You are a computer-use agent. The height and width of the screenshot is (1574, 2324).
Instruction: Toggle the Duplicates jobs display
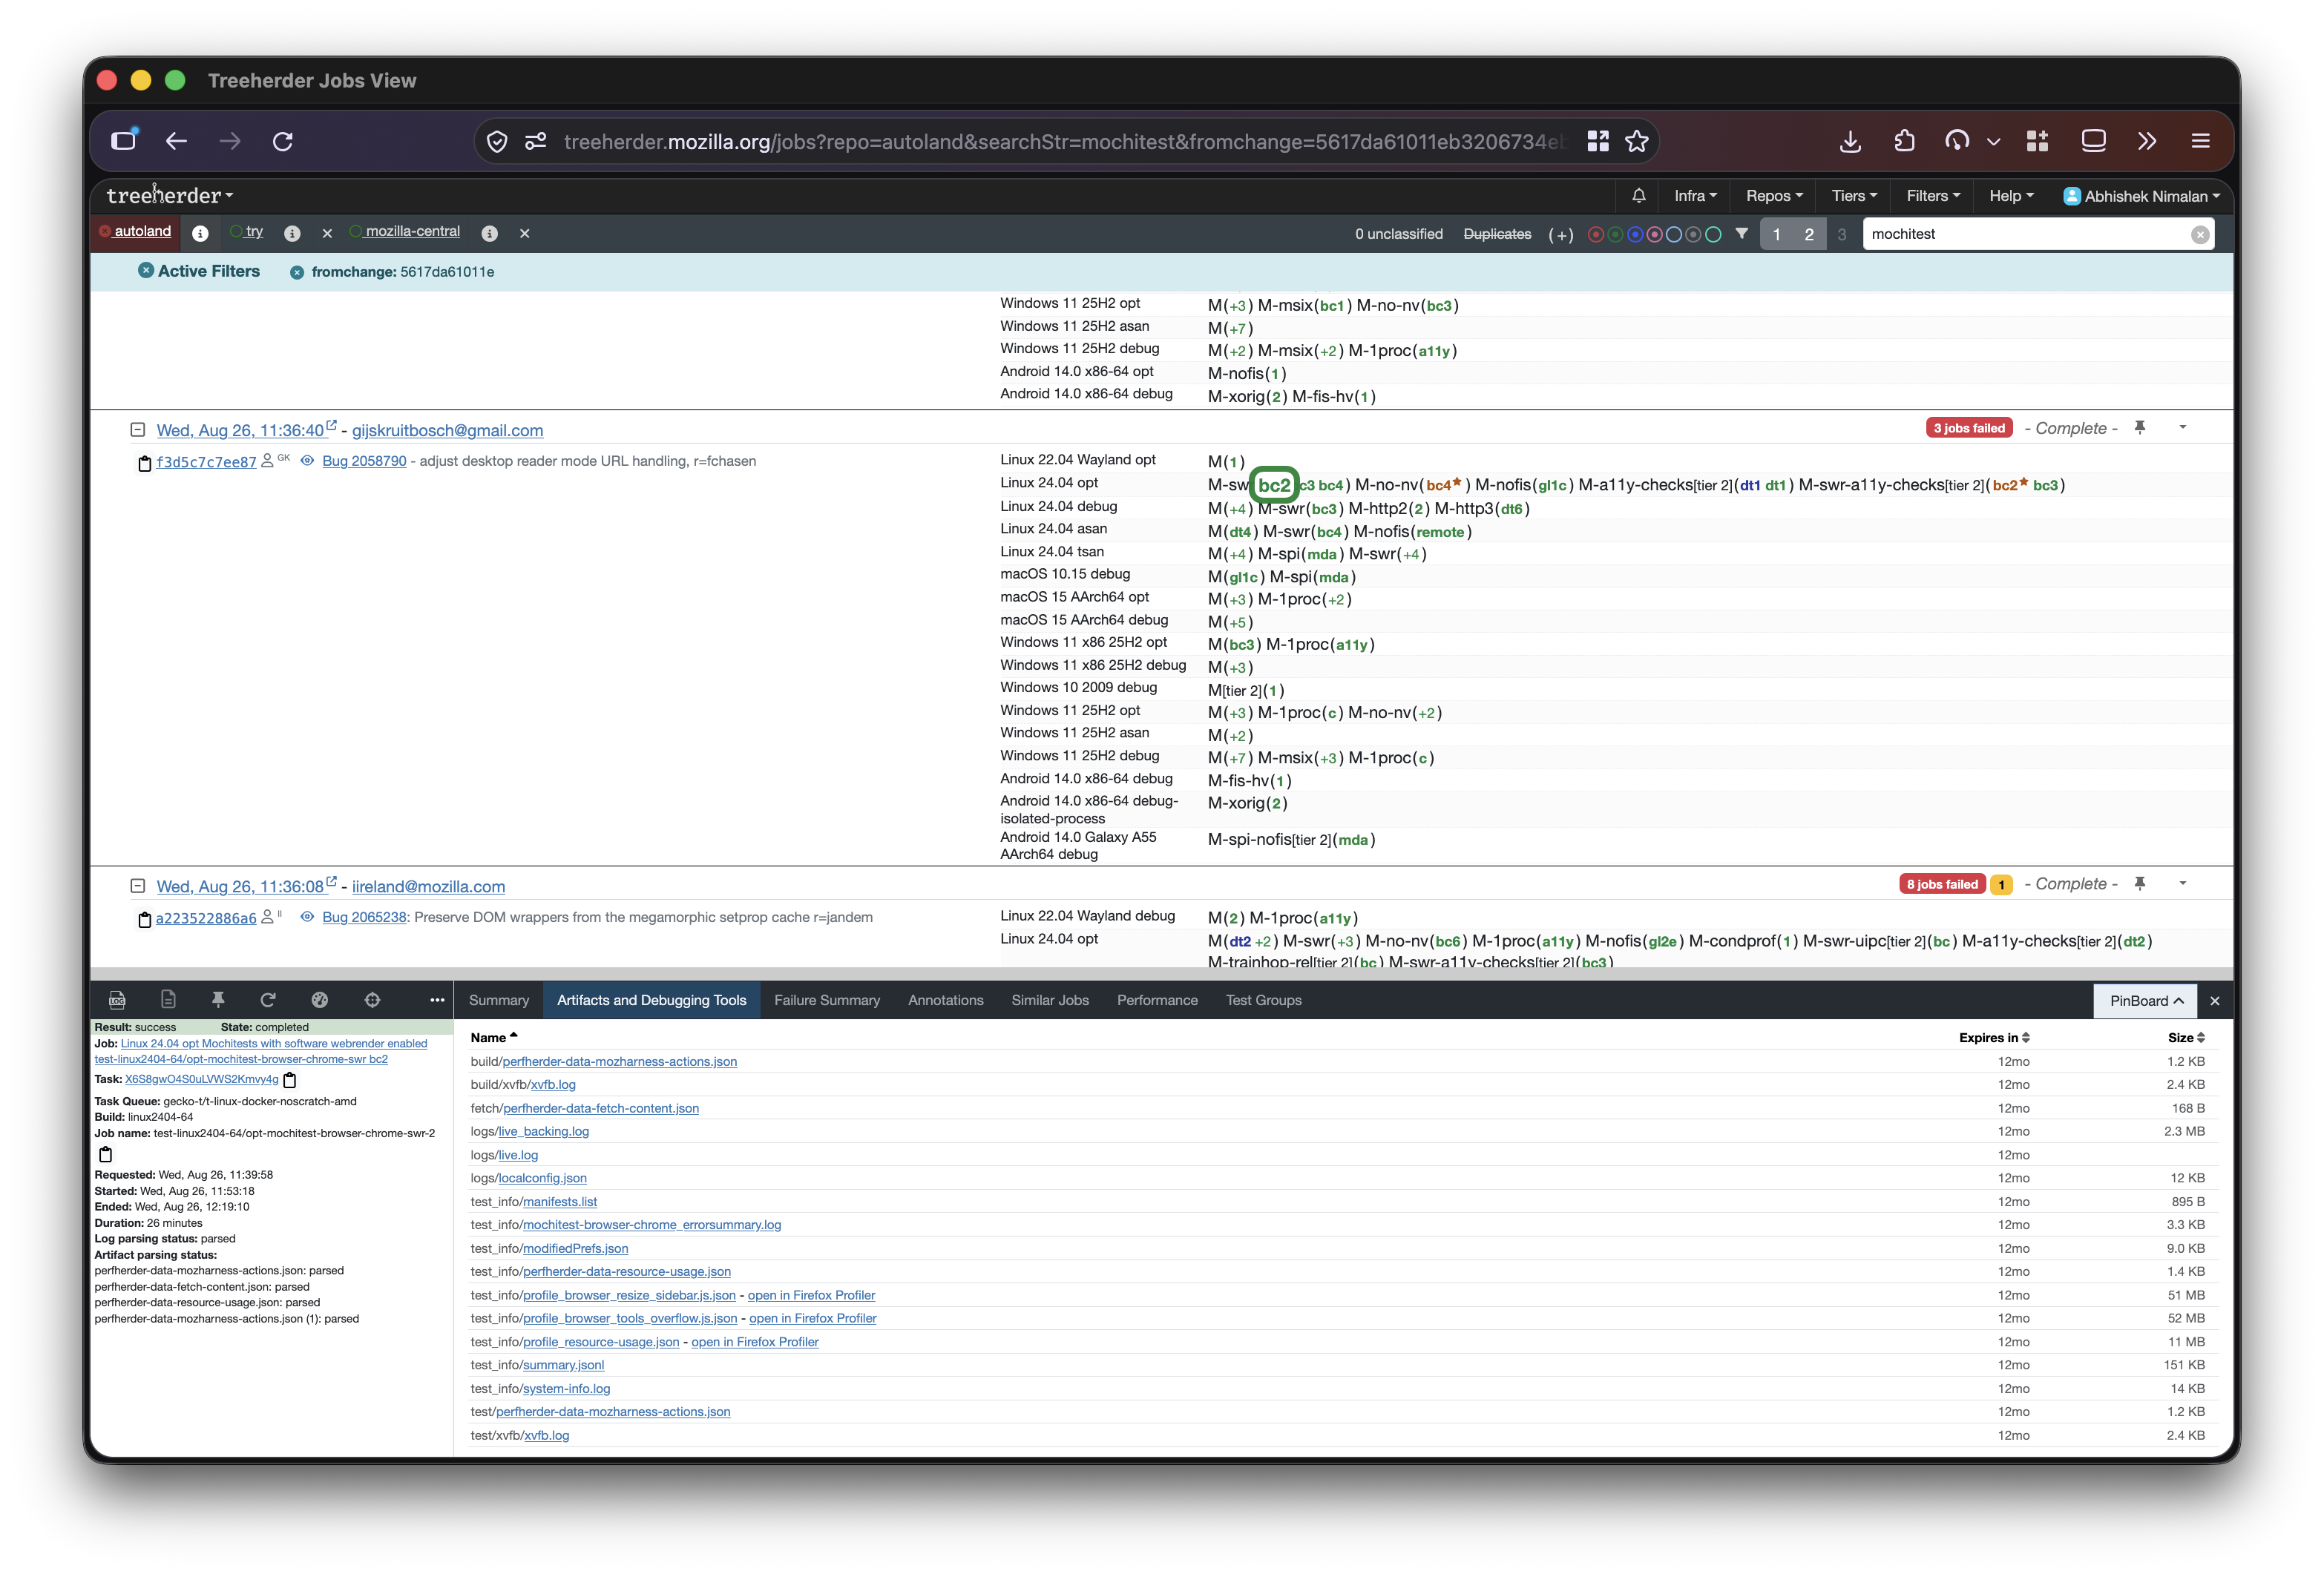click(x=1497, y=234)
